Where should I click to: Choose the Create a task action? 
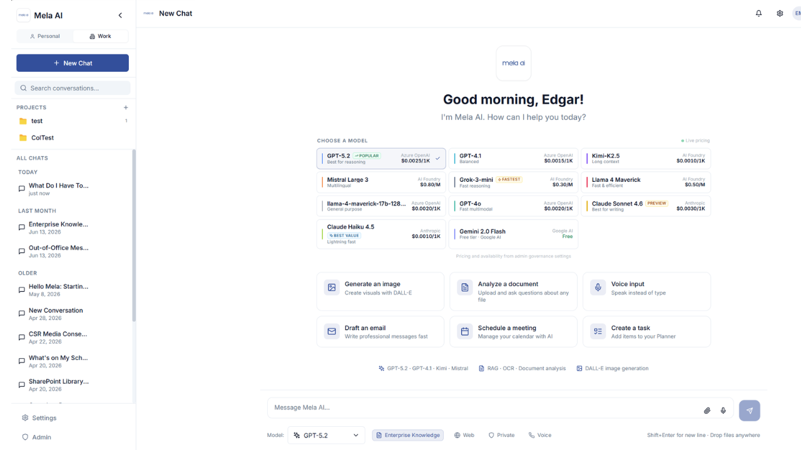pyautogui.click(x=647, y=331)
